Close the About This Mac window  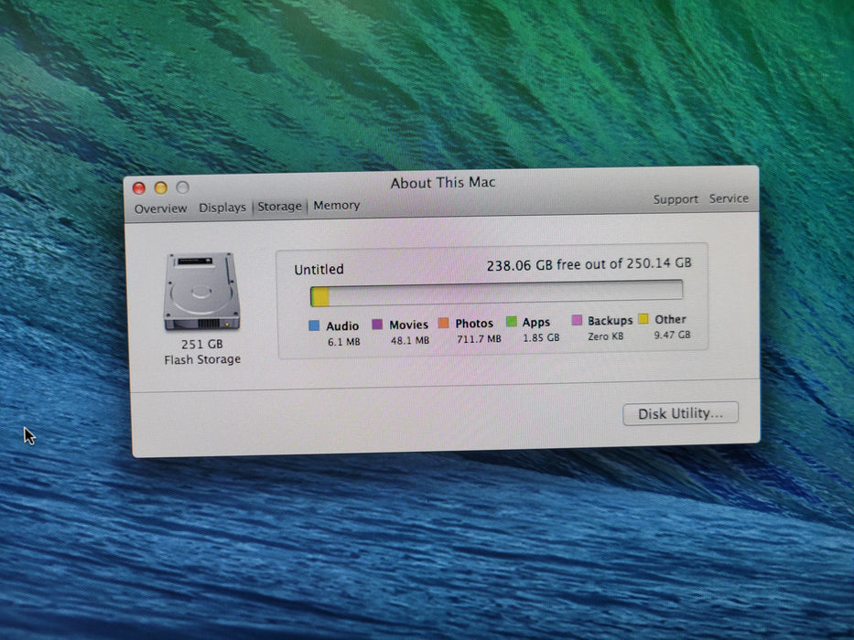tap(139, 188)
